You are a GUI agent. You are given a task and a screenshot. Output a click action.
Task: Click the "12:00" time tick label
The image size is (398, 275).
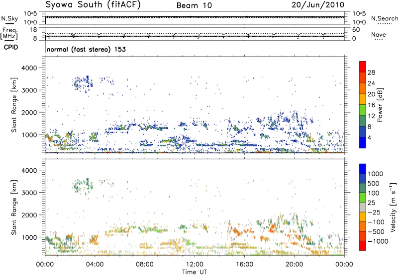195,264
